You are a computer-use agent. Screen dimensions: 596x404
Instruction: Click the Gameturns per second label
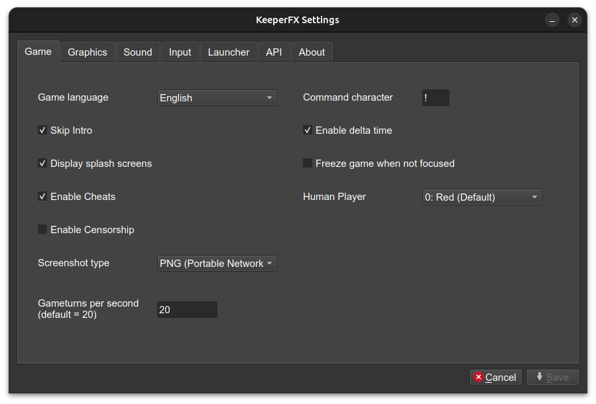88,309
